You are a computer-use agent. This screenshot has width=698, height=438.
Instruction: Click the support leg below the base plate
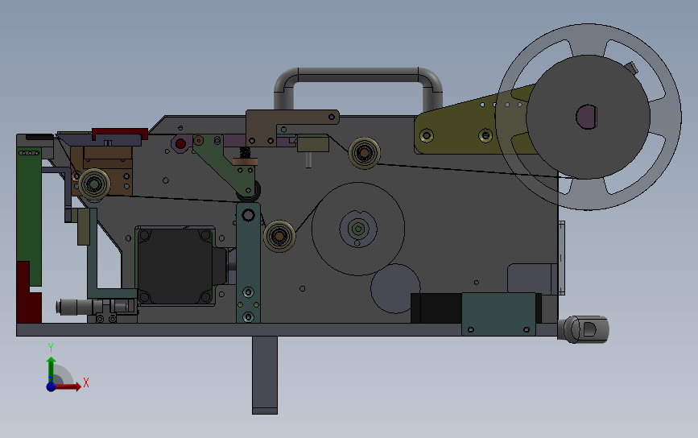click(x=264, y=374)
